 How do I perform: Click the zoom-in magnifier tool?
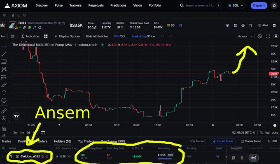[4, 118]
